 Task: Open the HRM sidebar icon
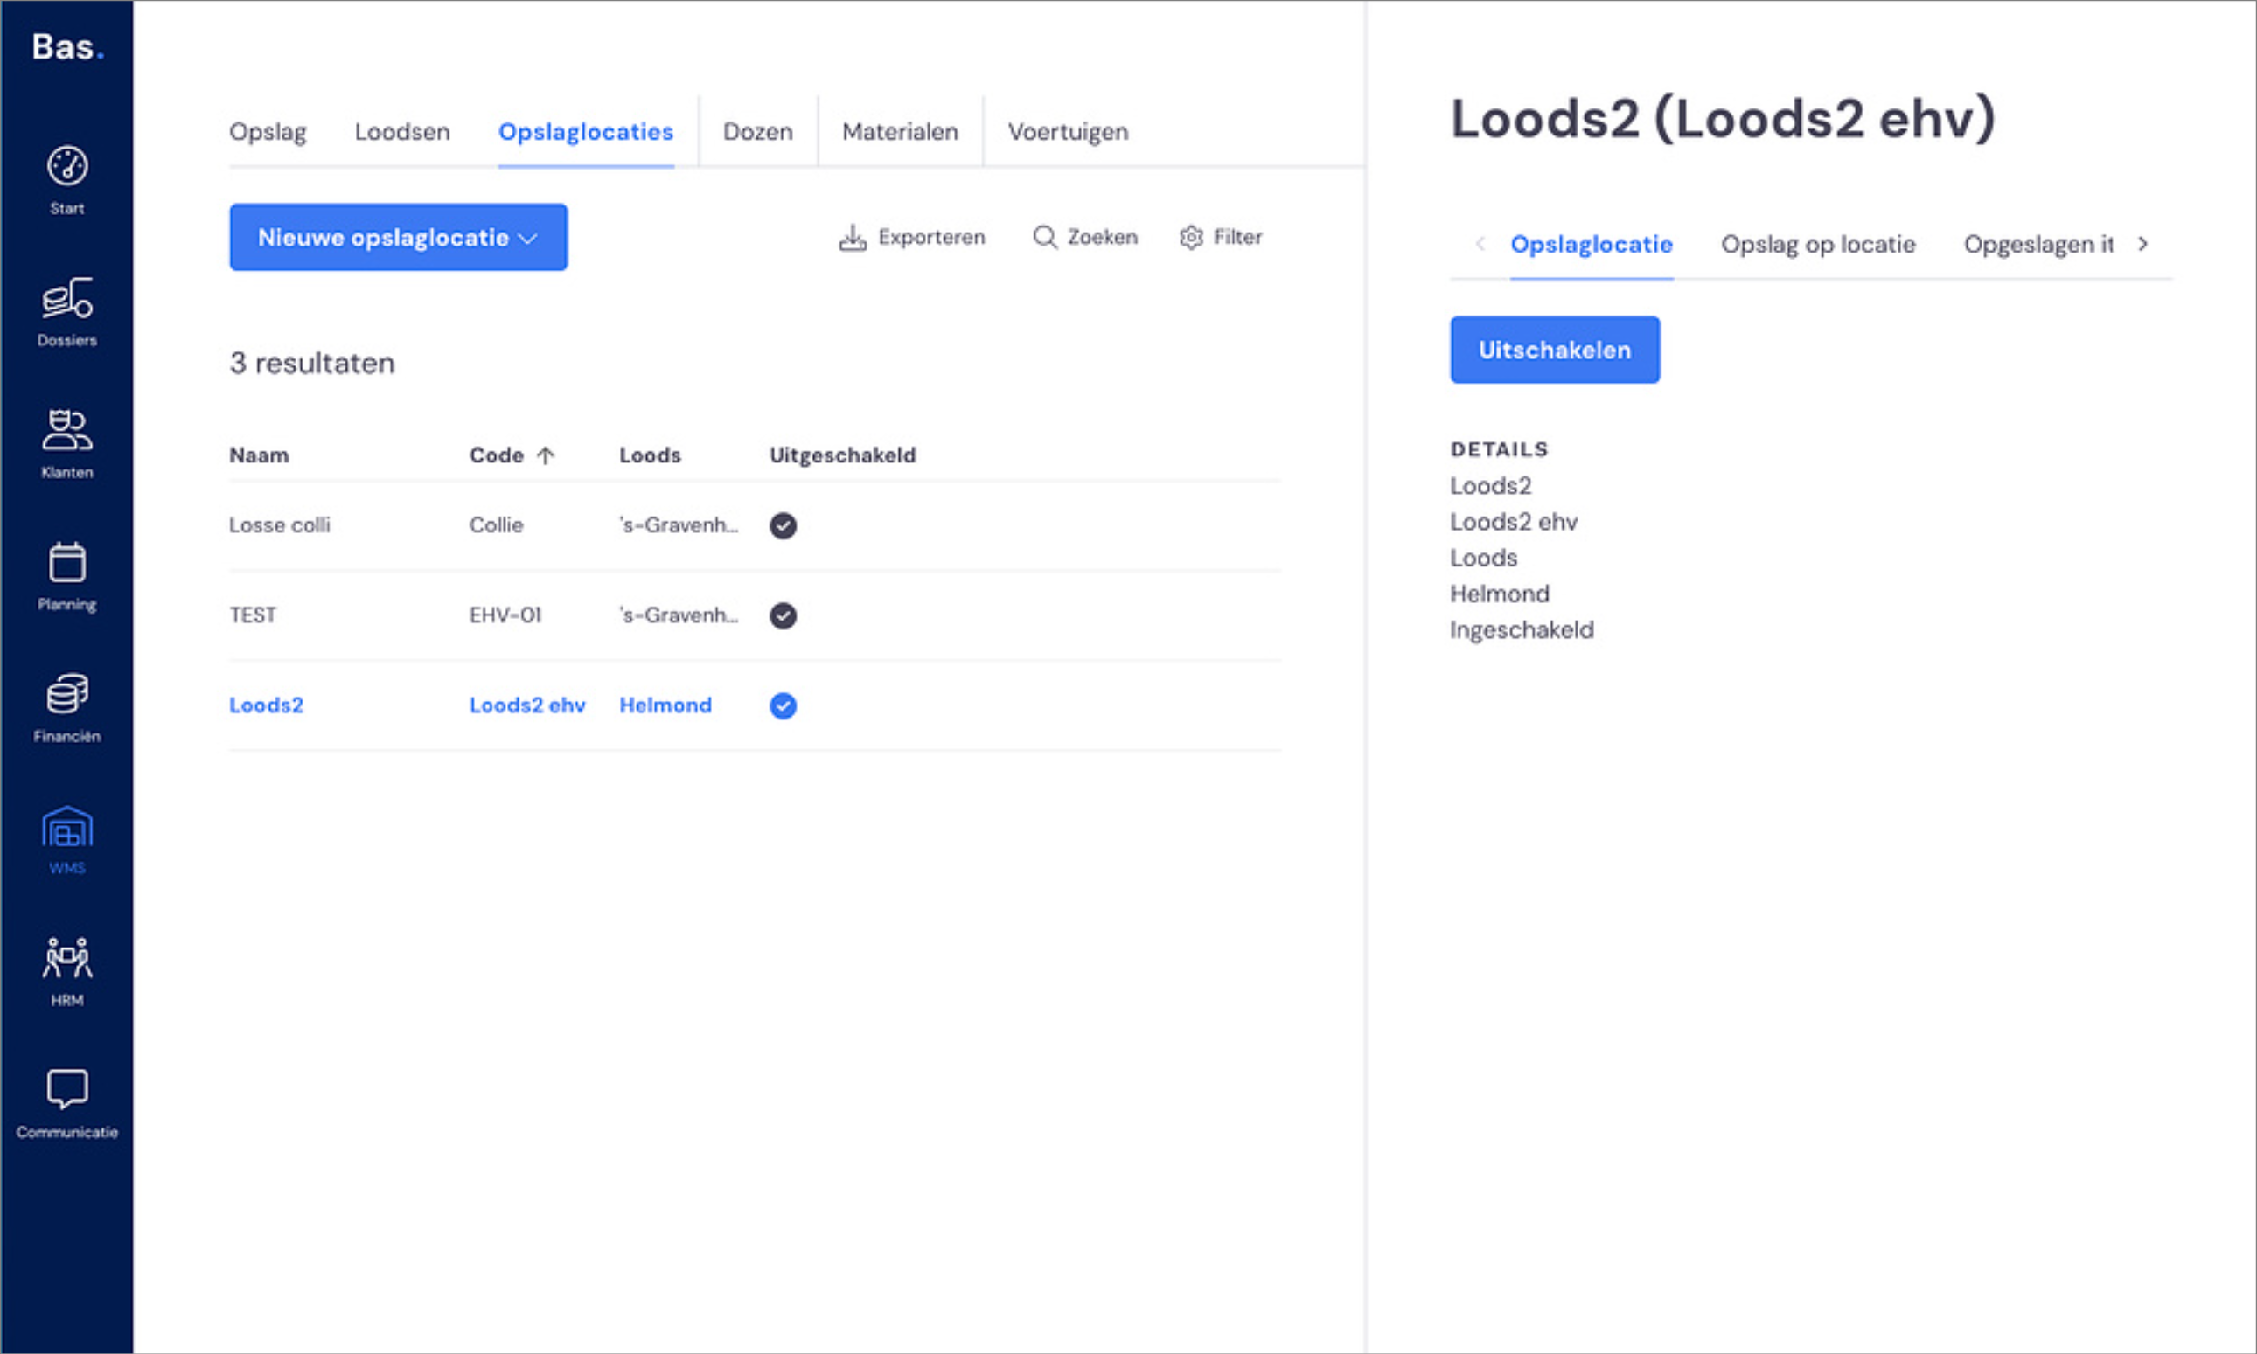(x=66, y=958)
